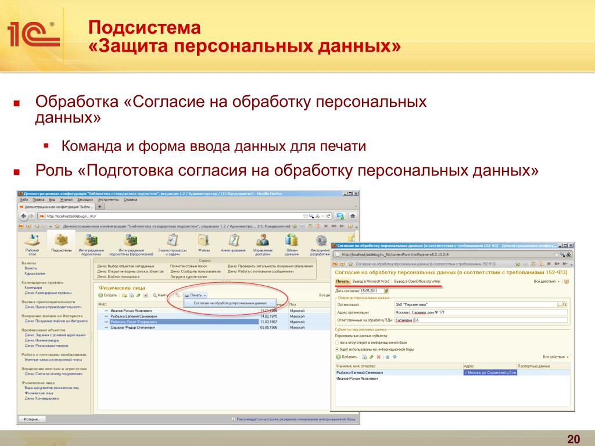Open Курсы валют link in sidebar
Image resolution: width=595 pixels, height=446 pixels.
34,273
